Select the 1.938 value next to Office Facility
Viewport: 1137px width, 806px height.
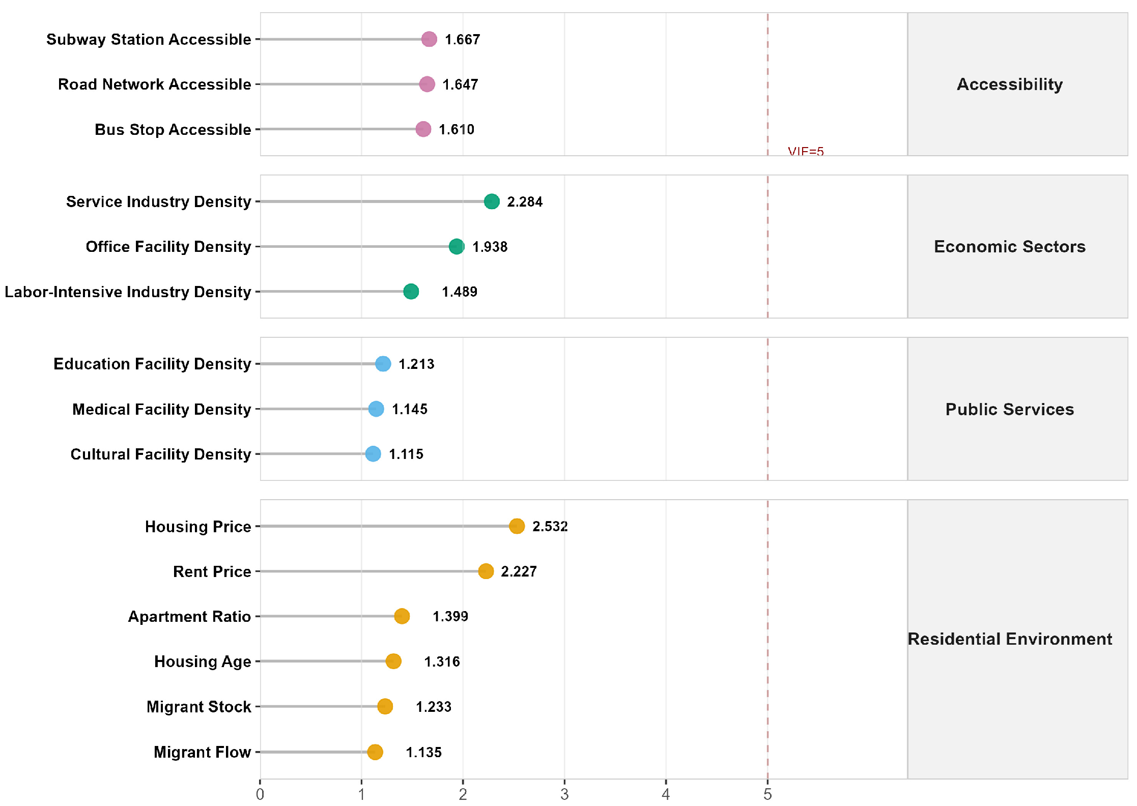pos(490,247)
